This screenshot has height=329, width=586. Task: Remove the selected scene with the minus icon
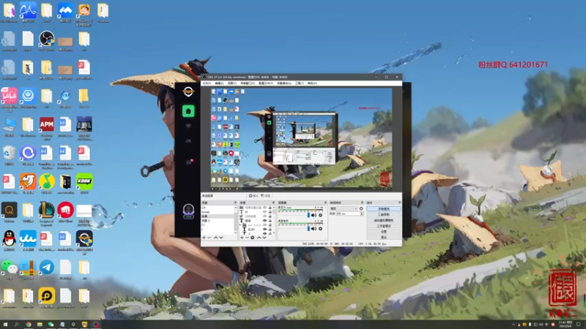[x=209, y=238]
